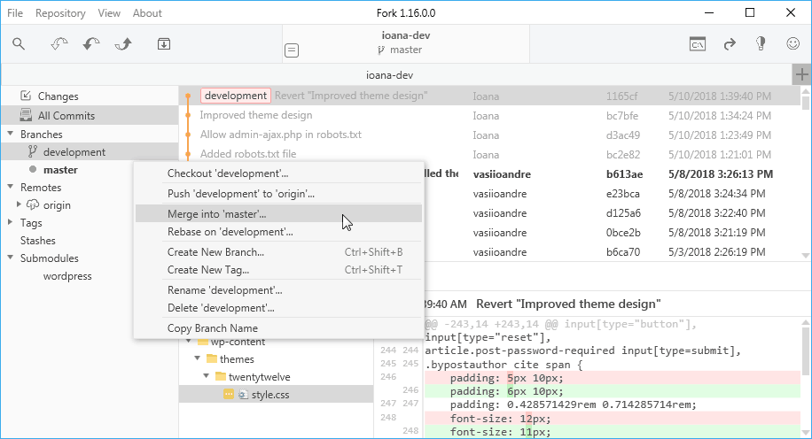Add a new tab with plus button
The image size is (812, 439).
pyautogui.click(x=801, y=74)
